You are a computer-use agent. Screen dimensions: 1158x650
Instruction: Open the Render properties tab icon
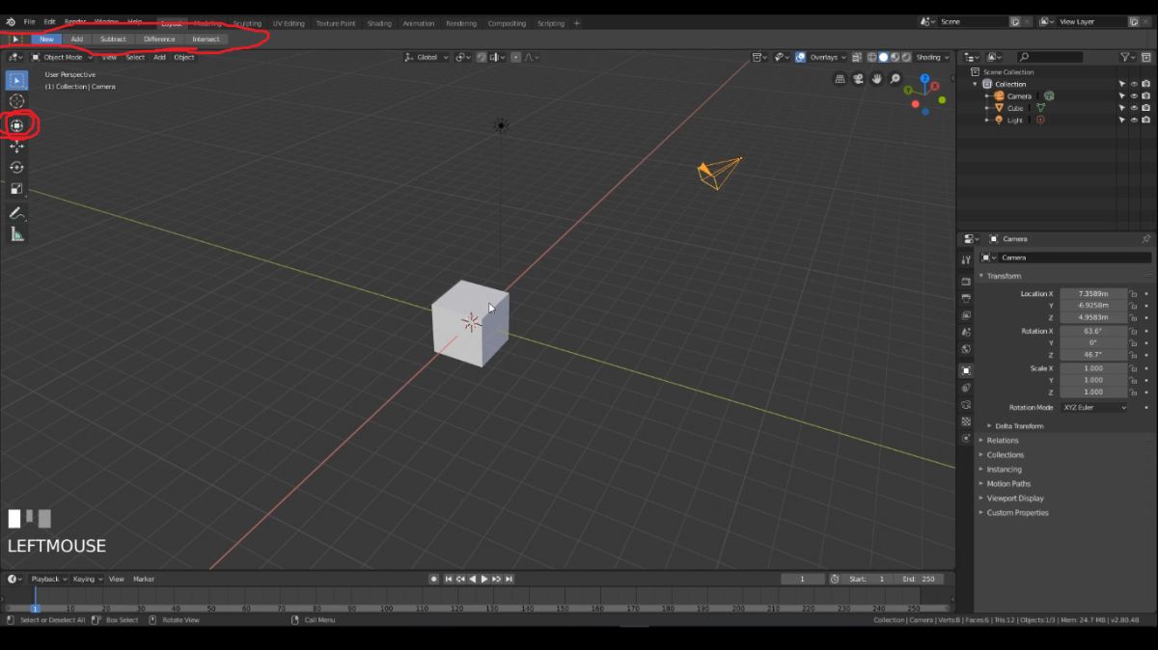(x=966, y=281)
